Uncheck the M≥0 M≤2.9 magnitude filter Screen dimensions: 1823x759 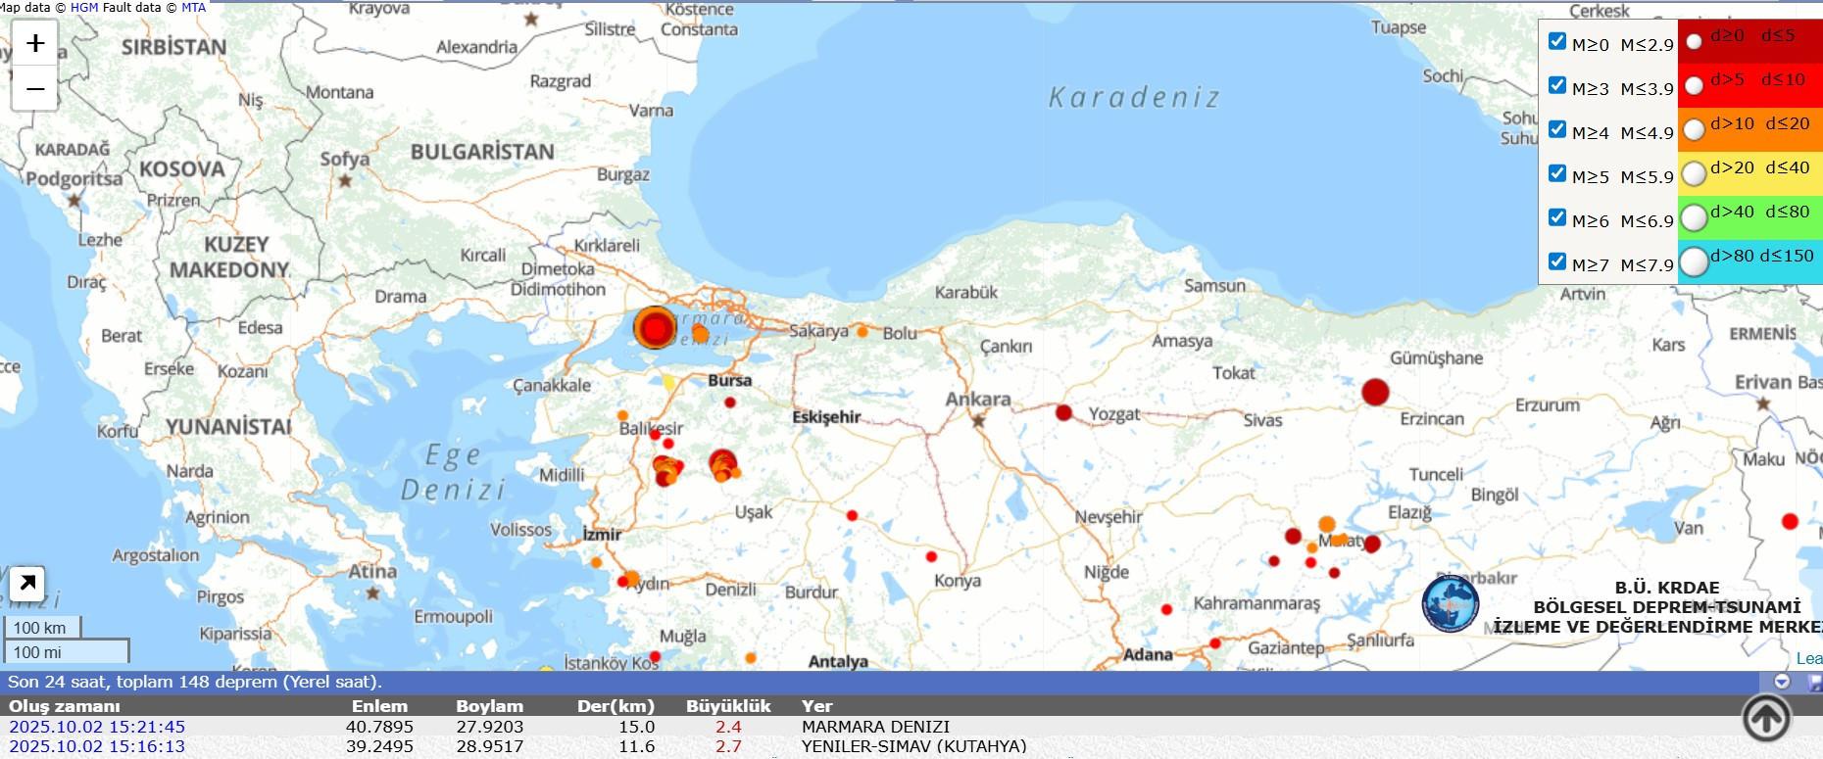pos(1556,41)
